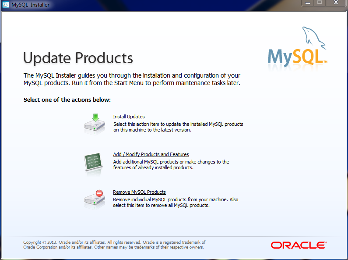Click the Oracle copyright notice text
This screenshot has width=348, height=260.
pos(114,245)
